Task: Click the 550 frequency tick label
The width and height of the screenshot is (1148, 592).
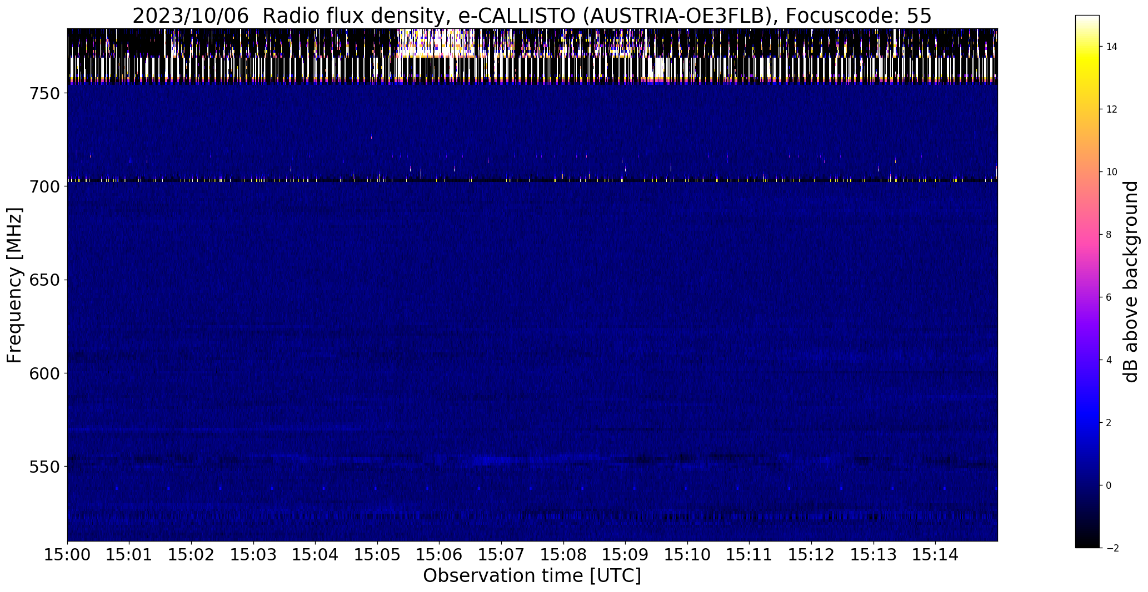Action: coord(45,467)
